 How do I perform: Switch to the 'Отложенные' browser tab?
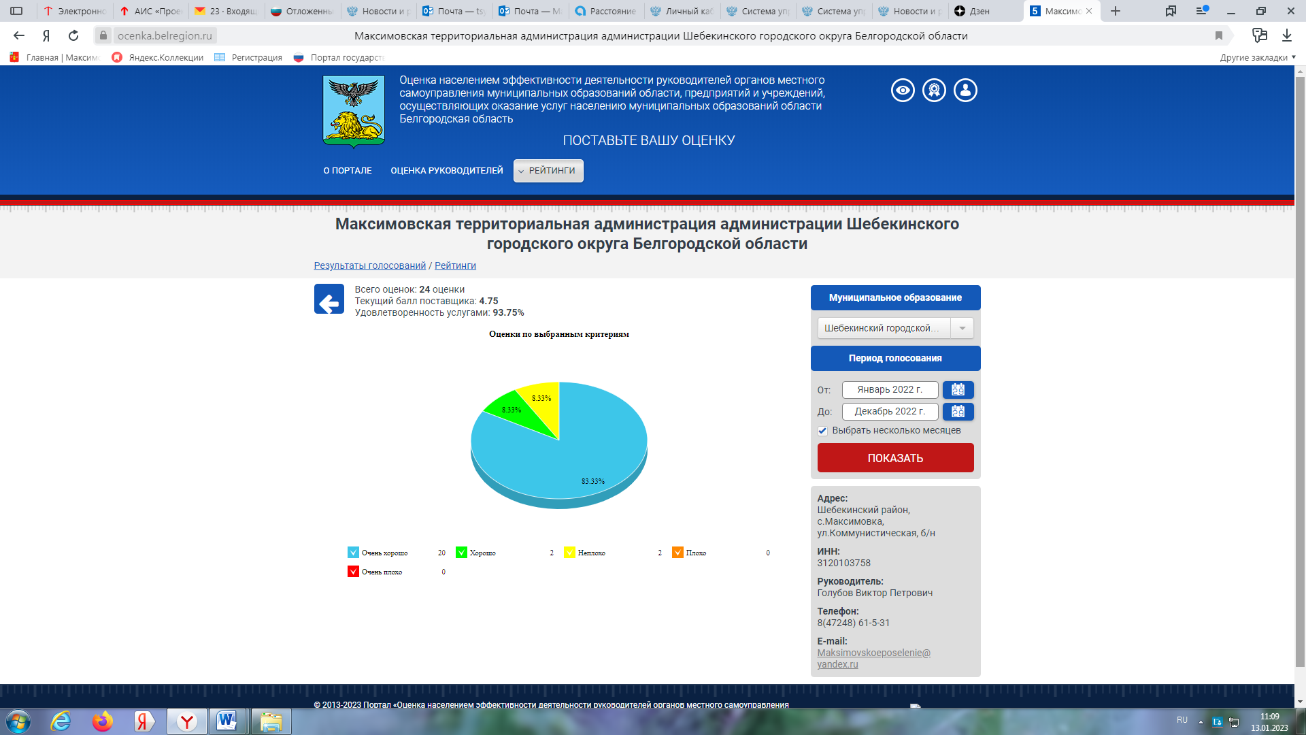pos(303,11)
